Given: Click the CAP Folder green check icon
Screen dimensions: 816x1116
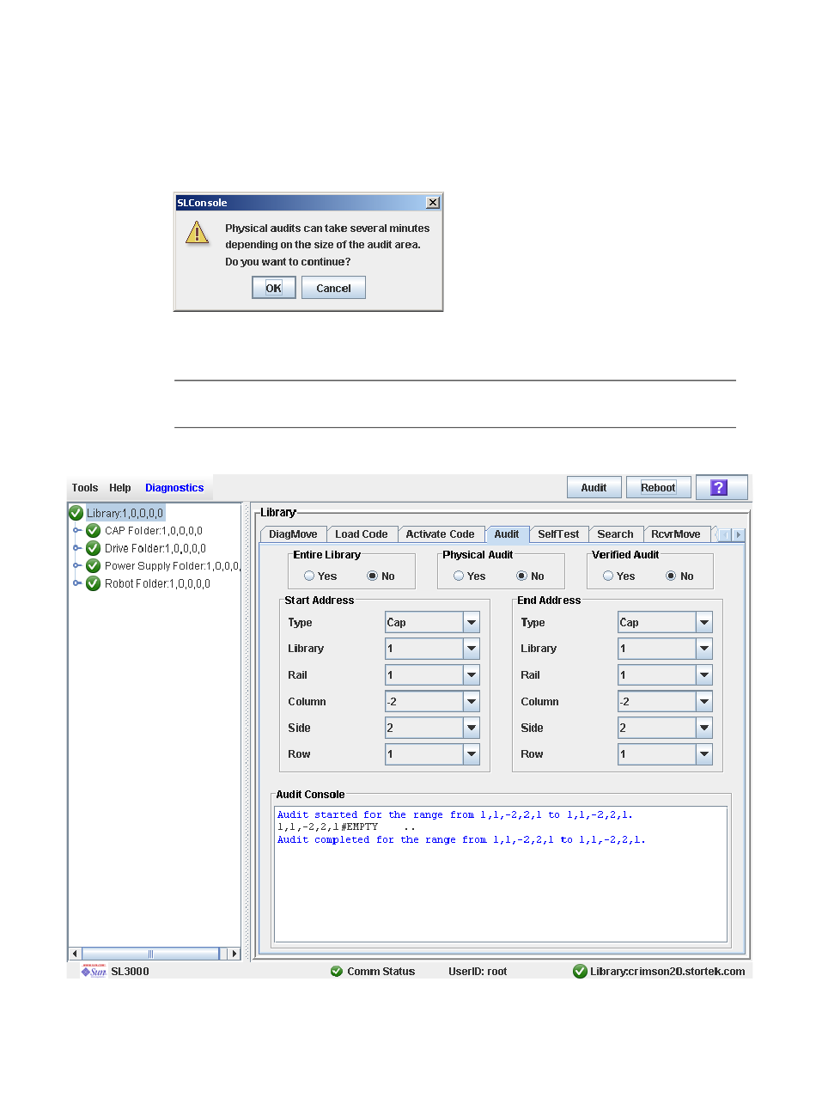Looking at the screenshot, I should 94,531.
